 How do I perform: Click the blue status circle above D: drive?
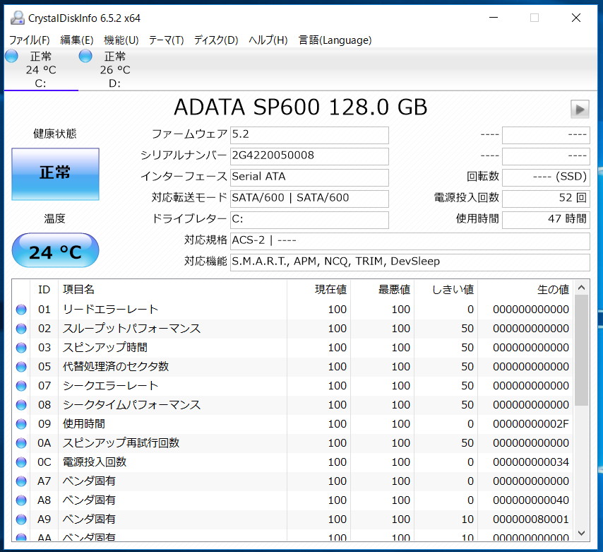click(x=85, y=57)
